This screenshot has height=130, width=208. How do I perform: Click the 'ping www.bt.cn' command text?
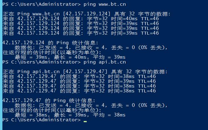(105, 4)
